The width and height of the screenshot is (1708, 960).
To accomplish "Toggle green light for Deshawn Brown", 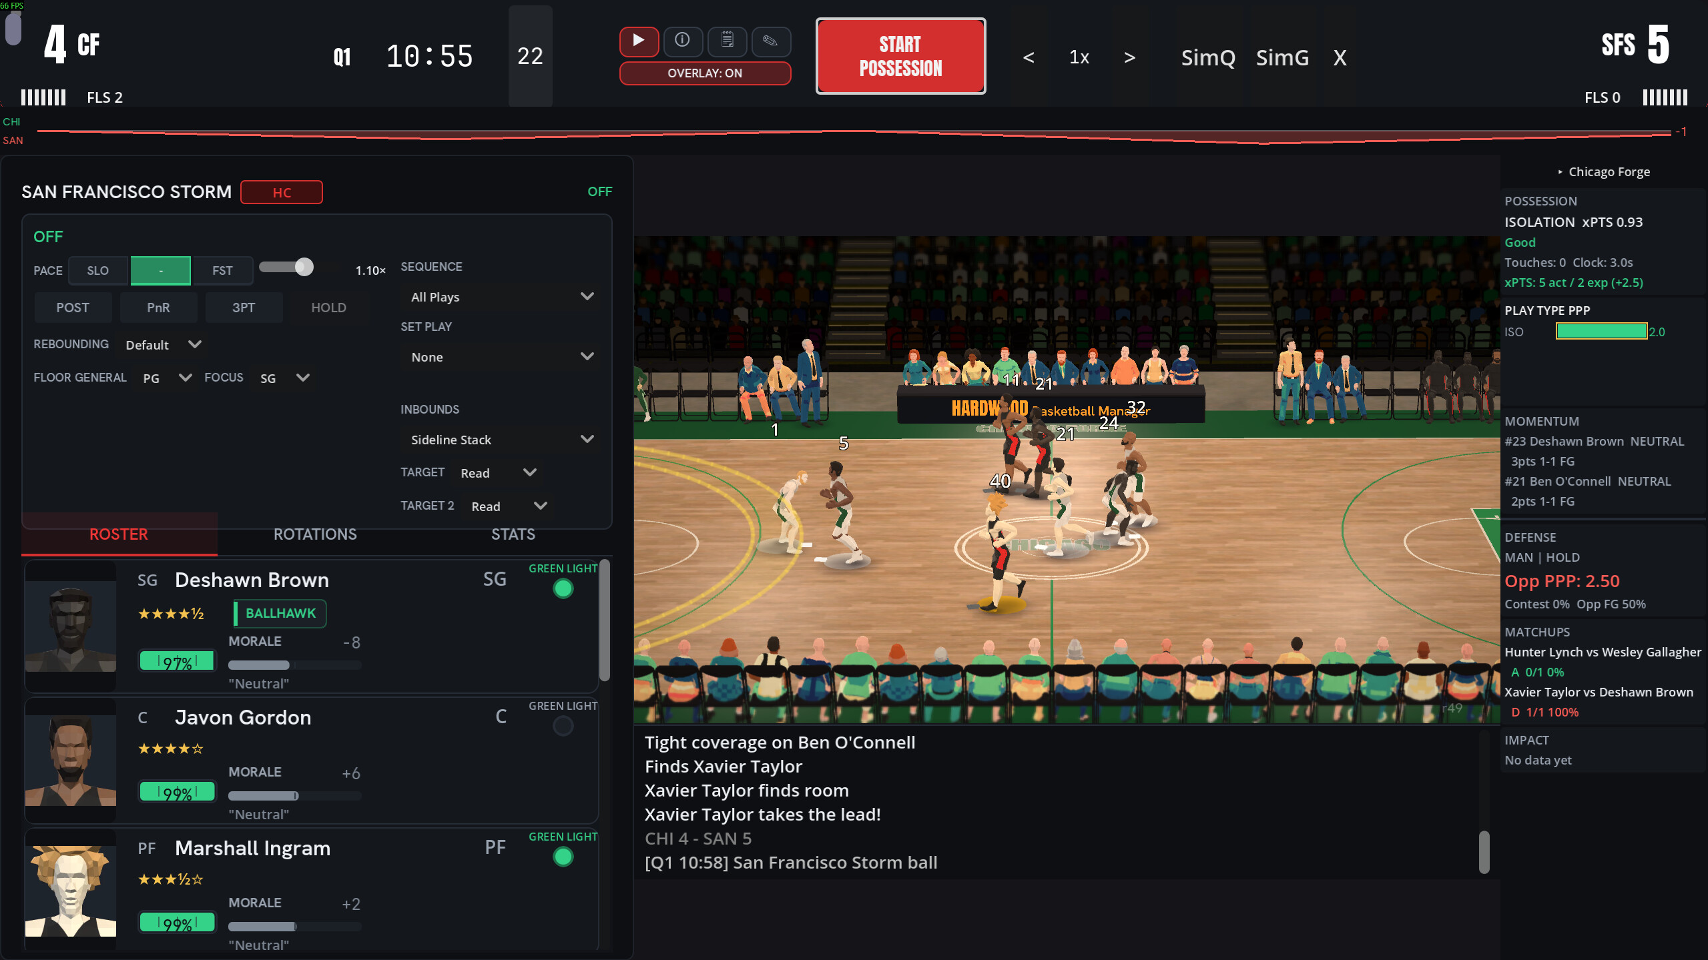I will point(563,588).
